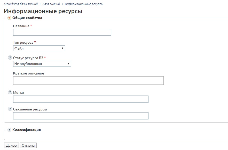Viewport: 228px width, 150px height.
Task: Click the Далее button
Action: 11,145
